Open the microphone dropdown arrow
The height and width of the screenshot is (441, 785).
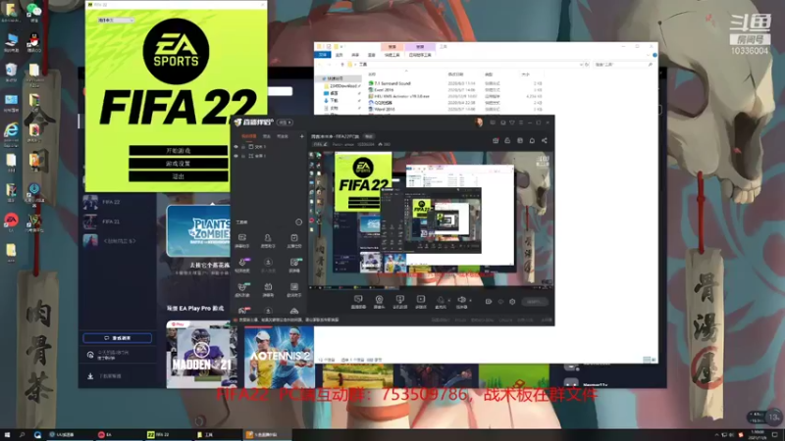(448, 301)
